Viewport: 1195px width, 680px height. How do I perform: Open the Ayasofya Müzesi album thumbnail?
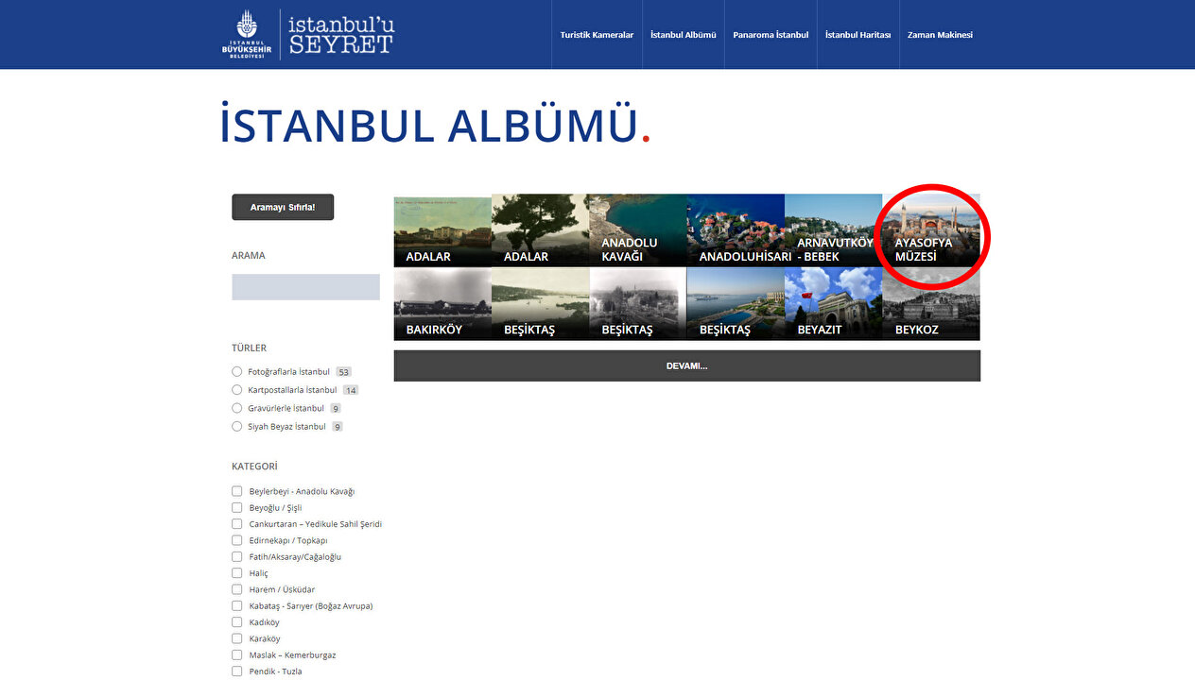click(930, 230)
